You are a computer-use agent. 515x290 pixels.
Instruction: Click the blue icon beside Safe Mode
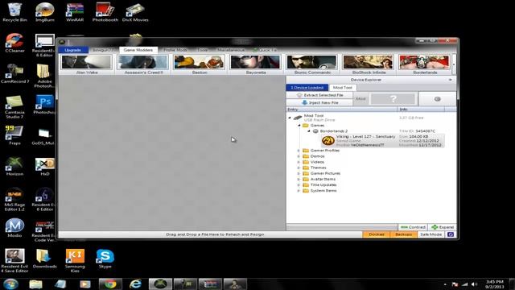pyautogui.click(x=451, y=234)
